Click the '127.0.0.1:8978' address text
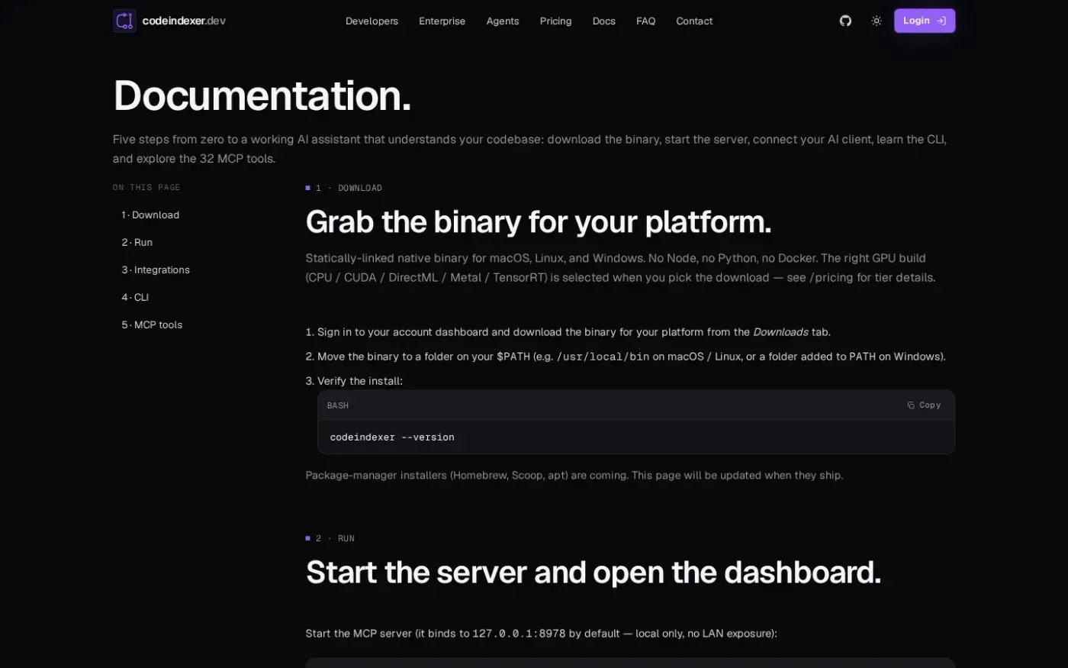 519,634
